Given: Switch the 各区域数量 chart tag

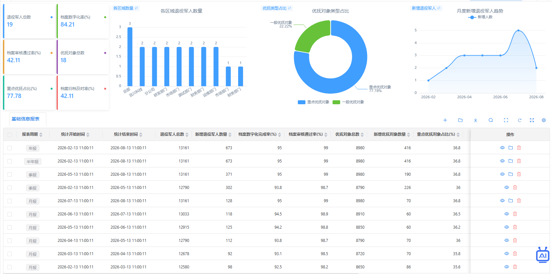Looking at the screenshot, I should (126, 8).
